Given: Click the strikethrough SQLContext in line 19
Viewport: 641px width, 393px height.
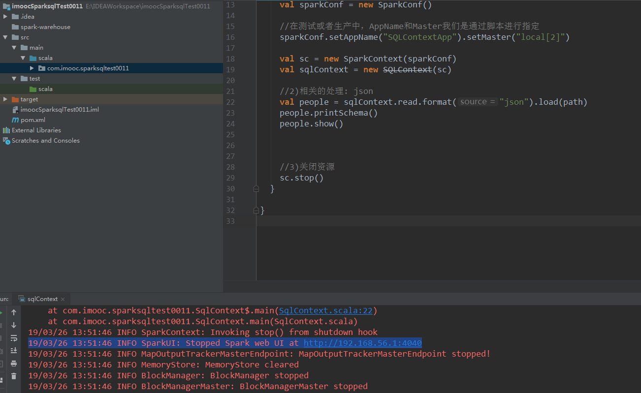Looking at the screenshot, I should (407, 69).
